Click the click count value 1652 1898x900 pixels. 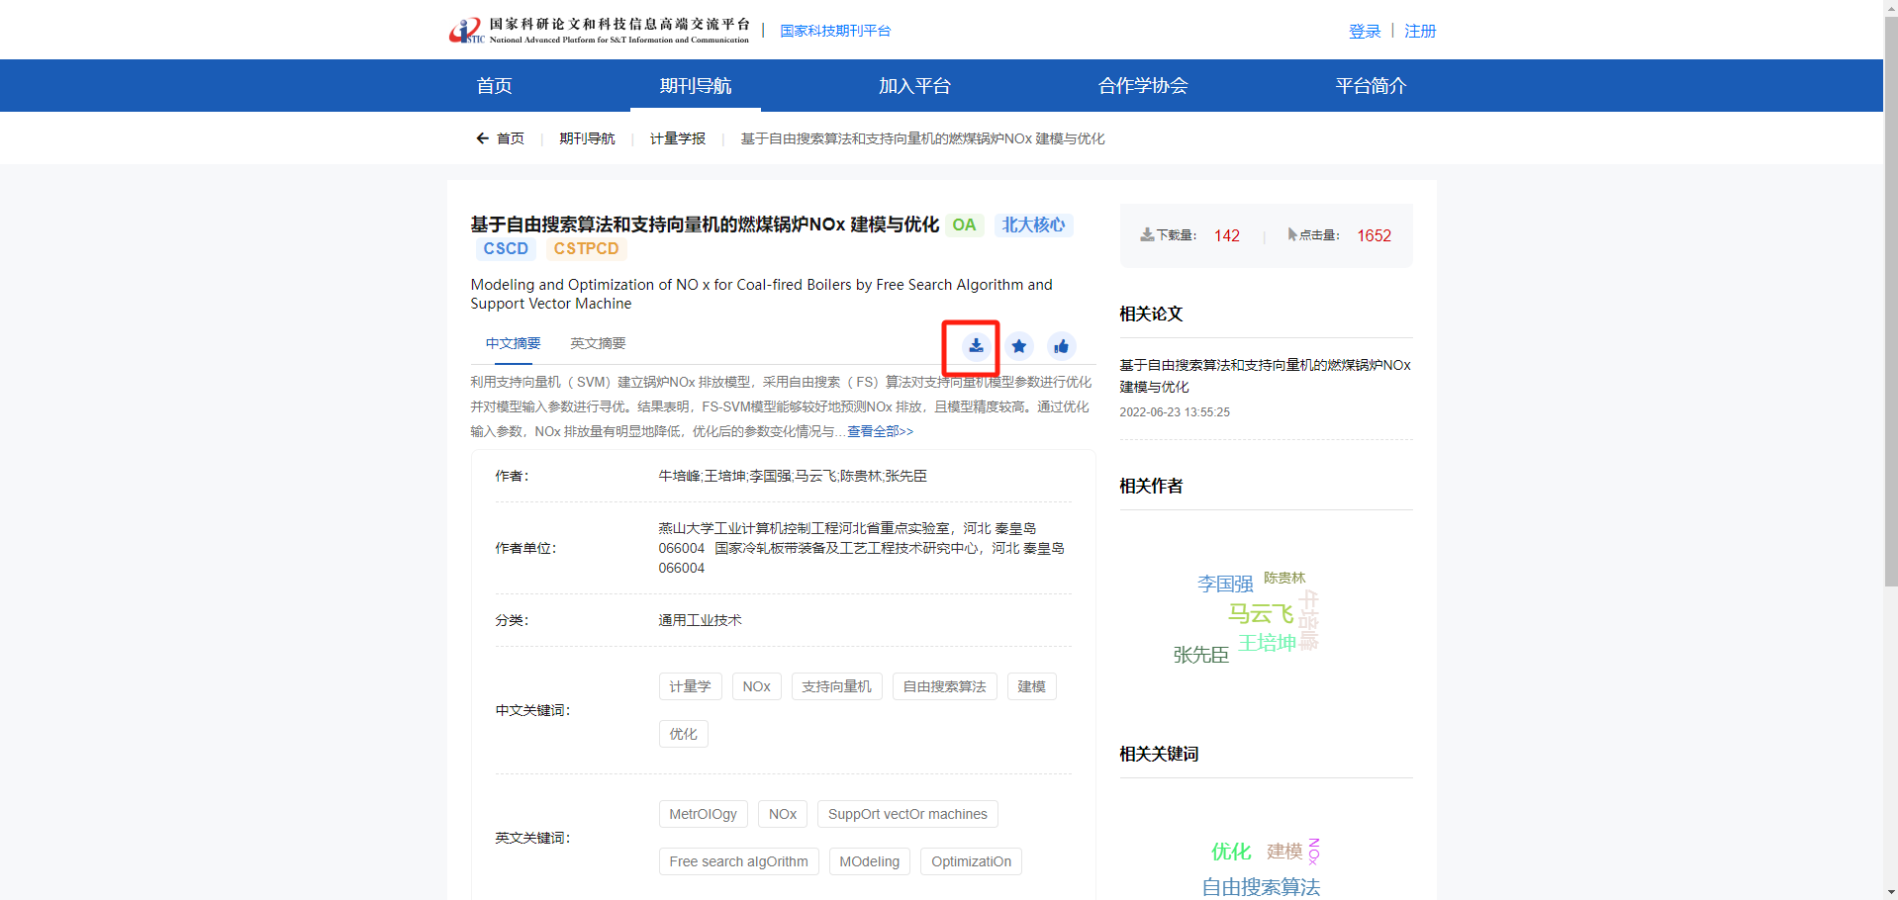pyautogui.click(x=1375, y=235)
